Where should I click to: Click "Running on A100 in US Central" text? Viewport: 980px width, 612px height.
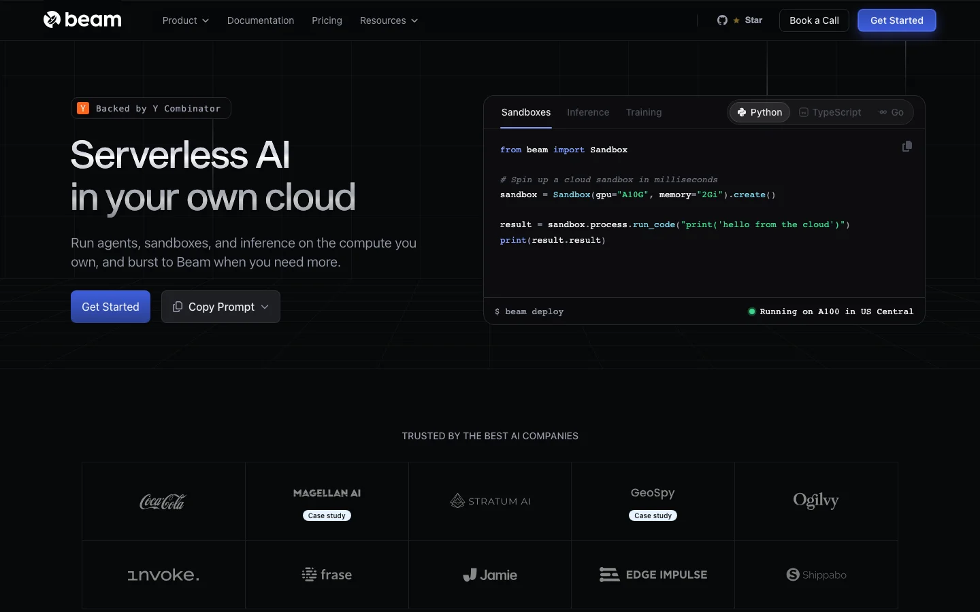coord(836,311)
